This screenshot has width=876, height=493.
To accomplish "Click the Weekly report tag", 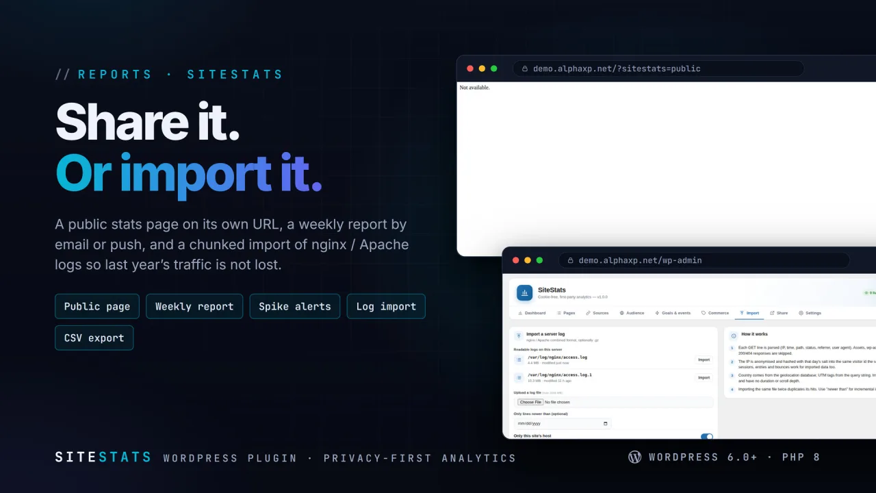I will click(194, 306).
